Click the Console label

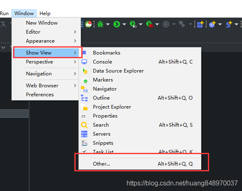[102, 62]
